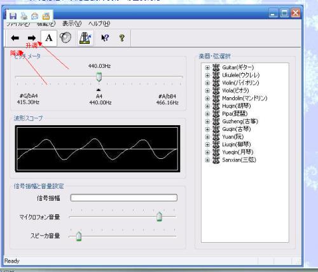
Task: Click the yellow question mark about icon
Action: click(122, 38)
